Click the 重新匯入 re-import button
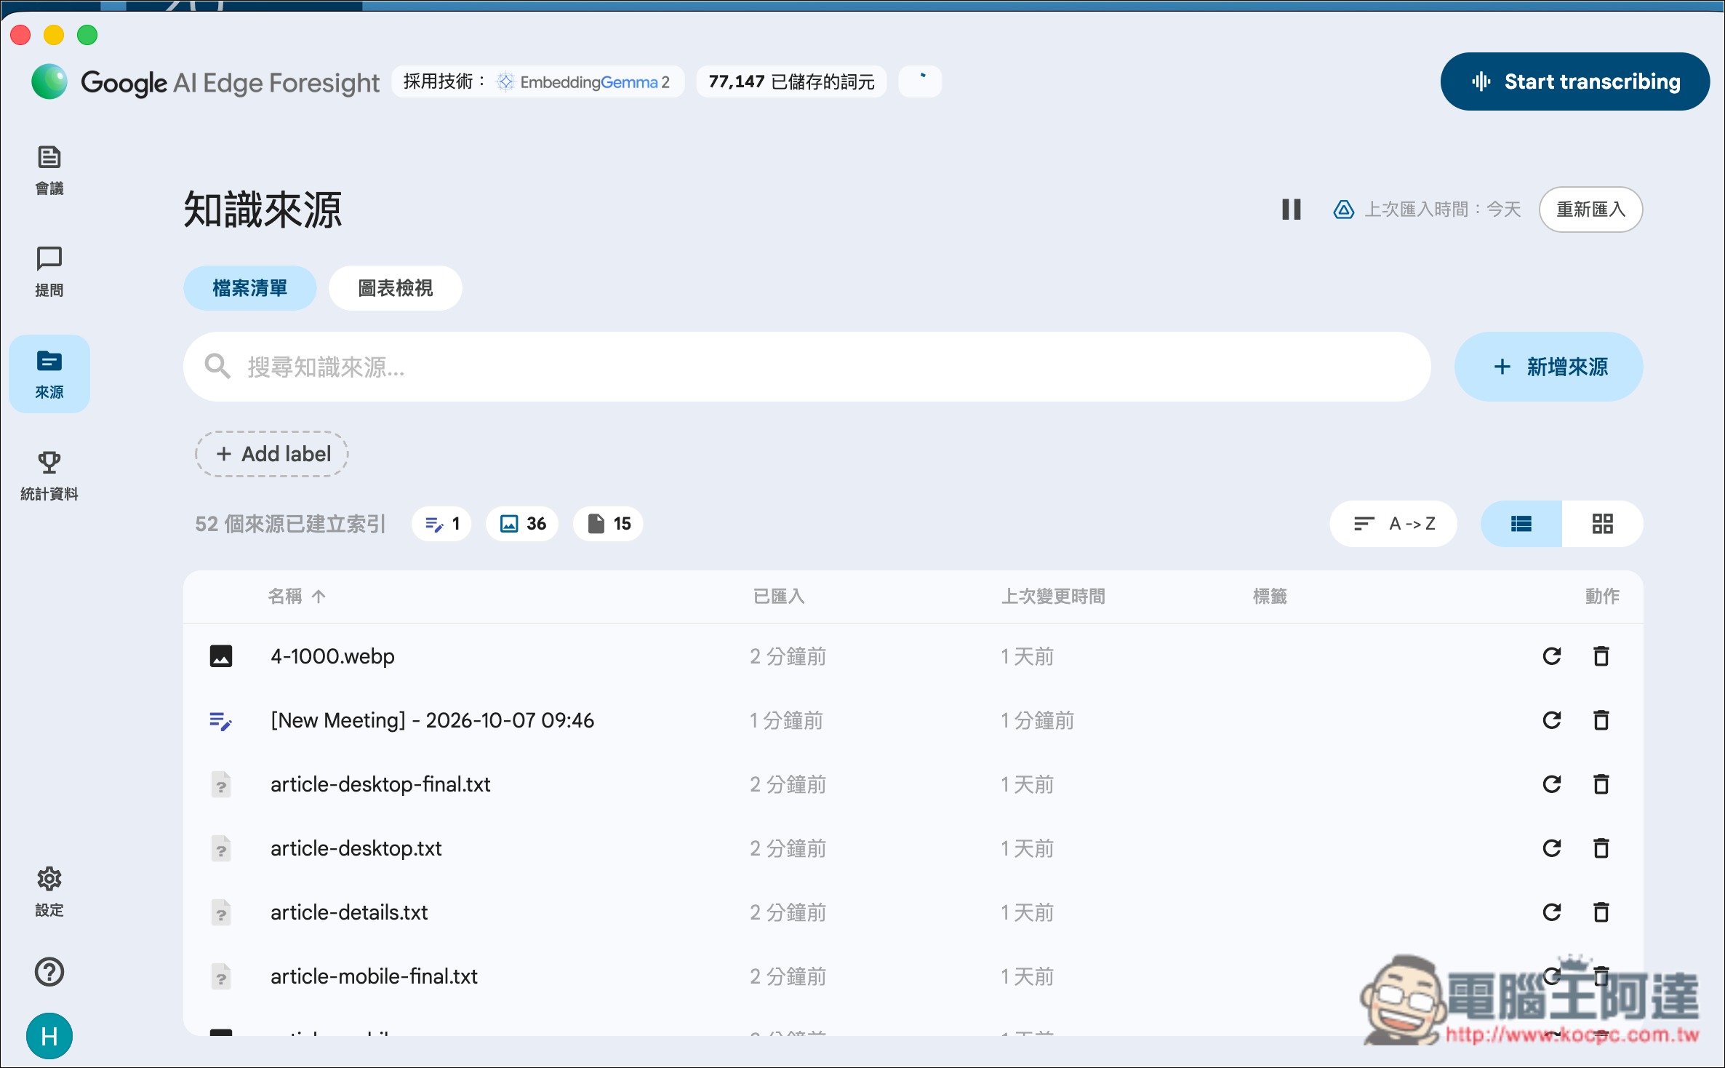Viewport: 1725px width, 1068px height. tap(1590, 210)
